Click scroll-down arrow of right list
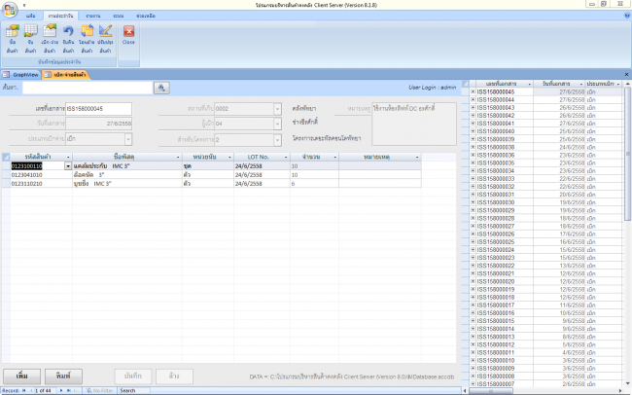 click(627, 383)
